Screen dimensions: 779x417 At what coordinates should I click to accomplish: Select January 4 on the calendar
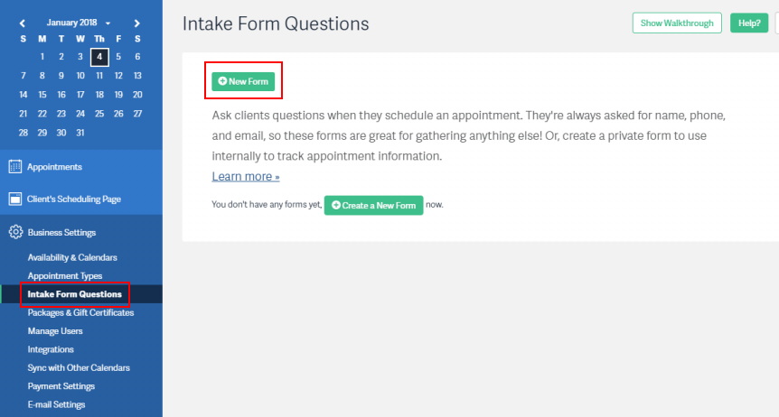pyautogui.click(x=99, y=57)
